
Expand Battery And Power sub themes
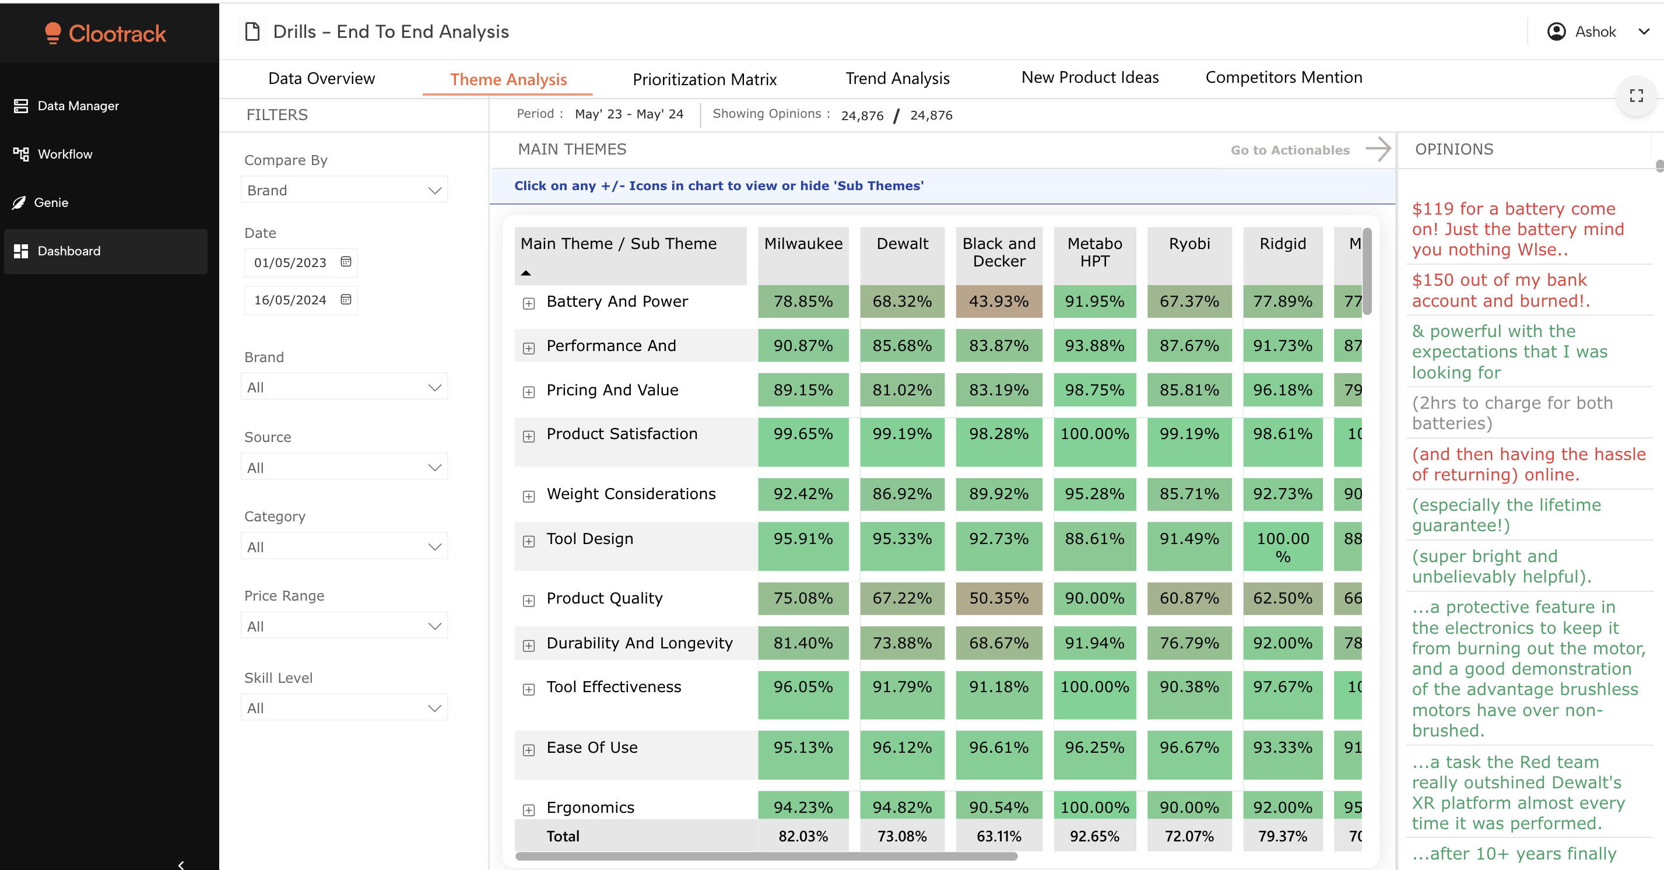528,304
